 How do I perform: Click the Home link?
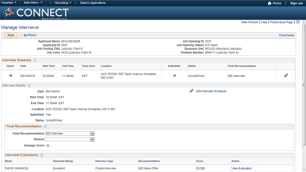coord(277,3)
